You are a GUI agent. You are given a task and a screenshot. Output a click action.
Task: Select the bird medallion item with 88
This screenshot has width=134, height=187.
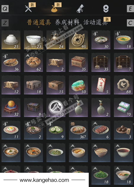coord(123,85)
